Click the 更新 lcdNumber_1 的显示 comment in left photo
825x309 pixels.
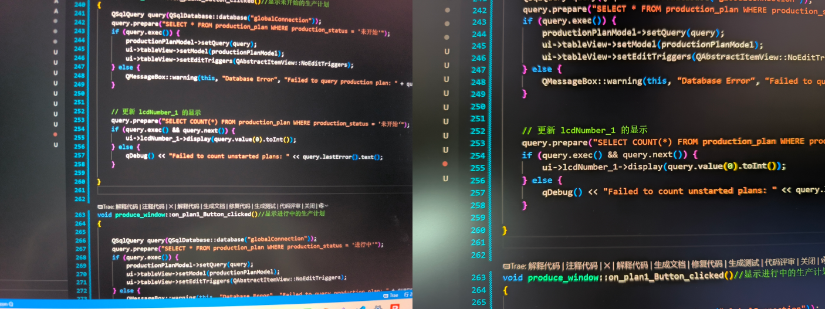point(156,112)
